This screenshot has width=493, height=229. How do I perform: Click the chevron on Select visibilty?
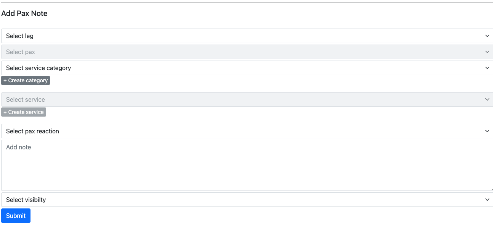click(x=487, y=200)
